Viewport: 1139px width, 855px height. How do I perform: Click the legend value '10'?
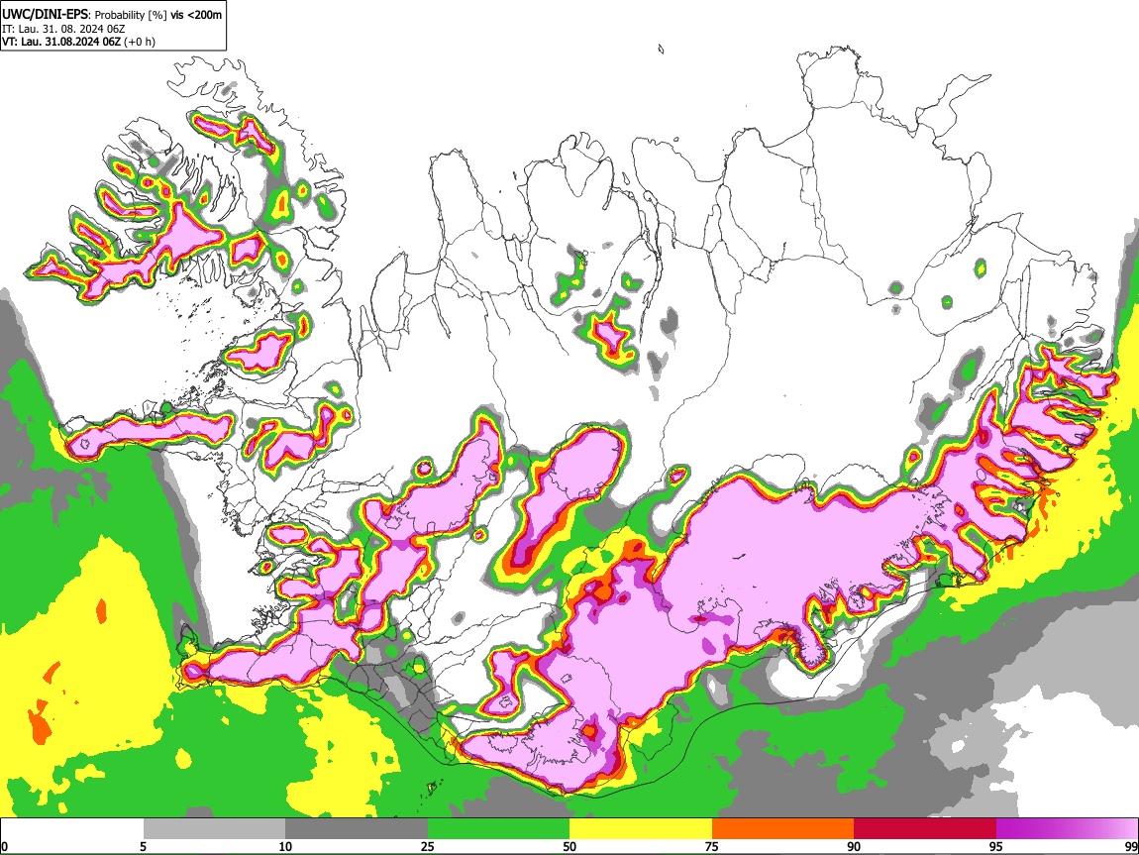click(285, 846)
